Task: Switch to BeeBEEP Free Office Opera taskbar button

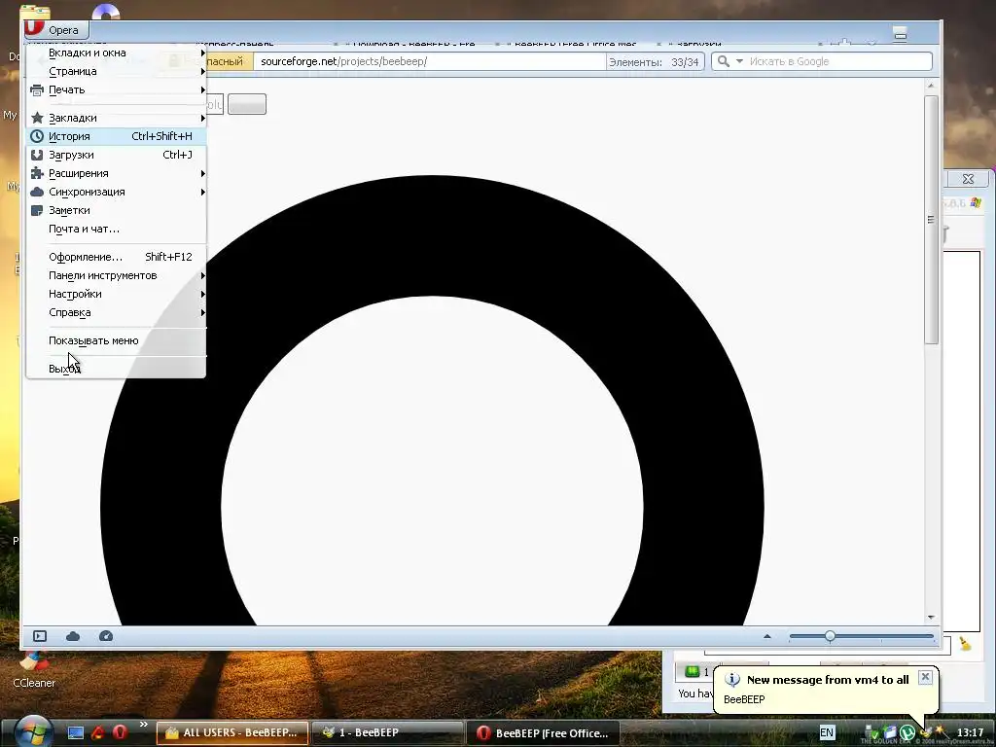Action: 543,733
